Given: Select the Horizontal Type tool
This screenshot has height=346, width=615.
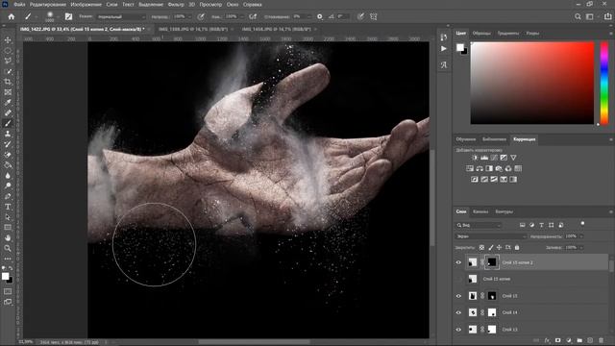Looking at the screenshot, I should coord(8,207).
